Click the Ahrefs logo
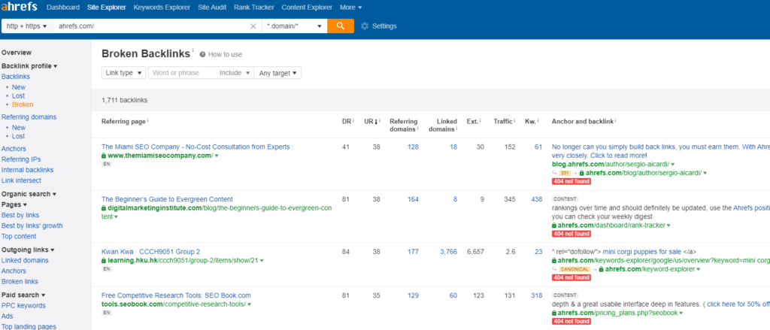The image size is (770, 330). 19,7
